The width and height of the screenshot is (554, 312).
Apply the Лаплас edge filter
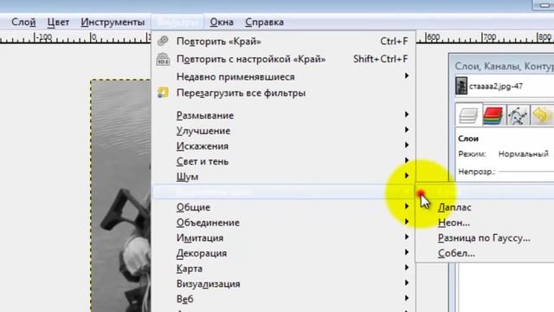[454, 207]
